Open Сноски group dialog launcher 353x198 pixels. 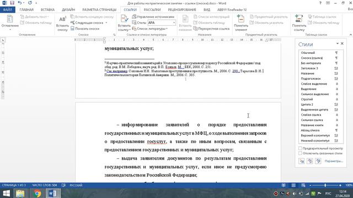click(114, 35)
